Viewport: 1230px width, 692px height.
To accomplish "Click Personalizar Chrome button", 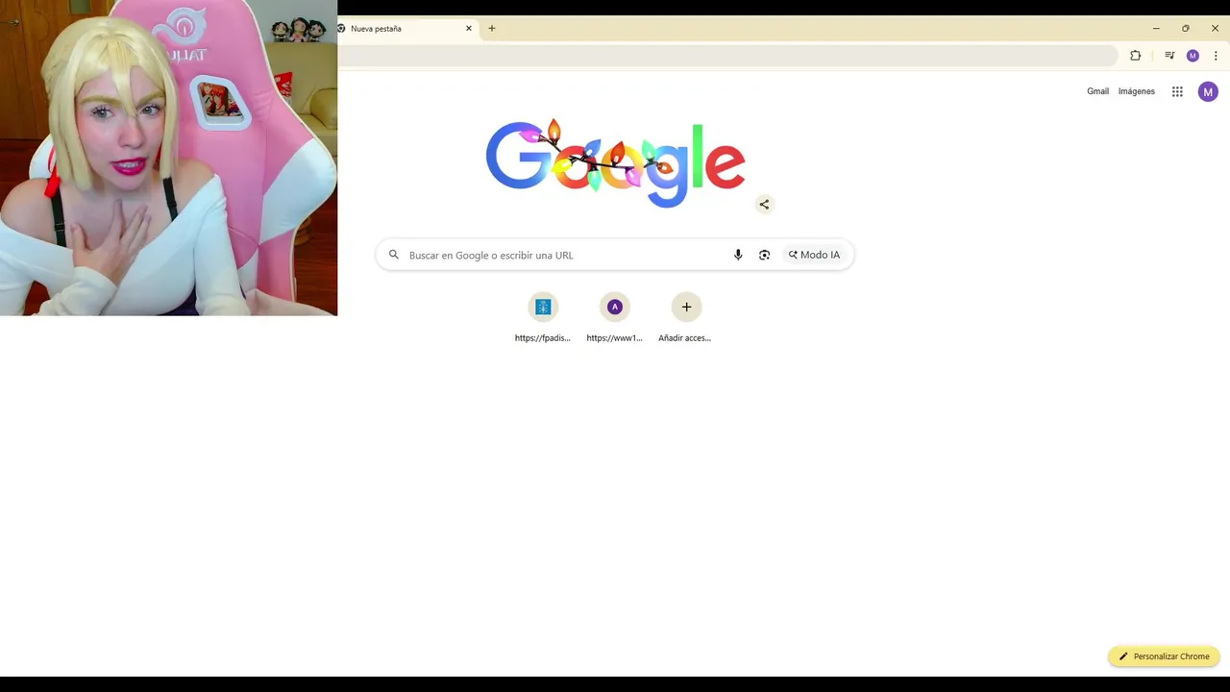I will [1164, 656].
